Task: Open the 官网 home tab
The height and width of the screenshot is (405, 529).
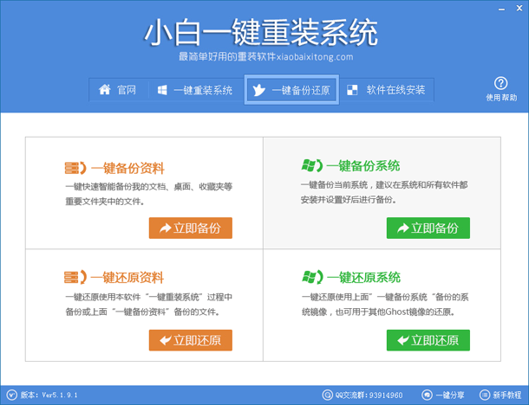Action: click(x=118, y=90)
